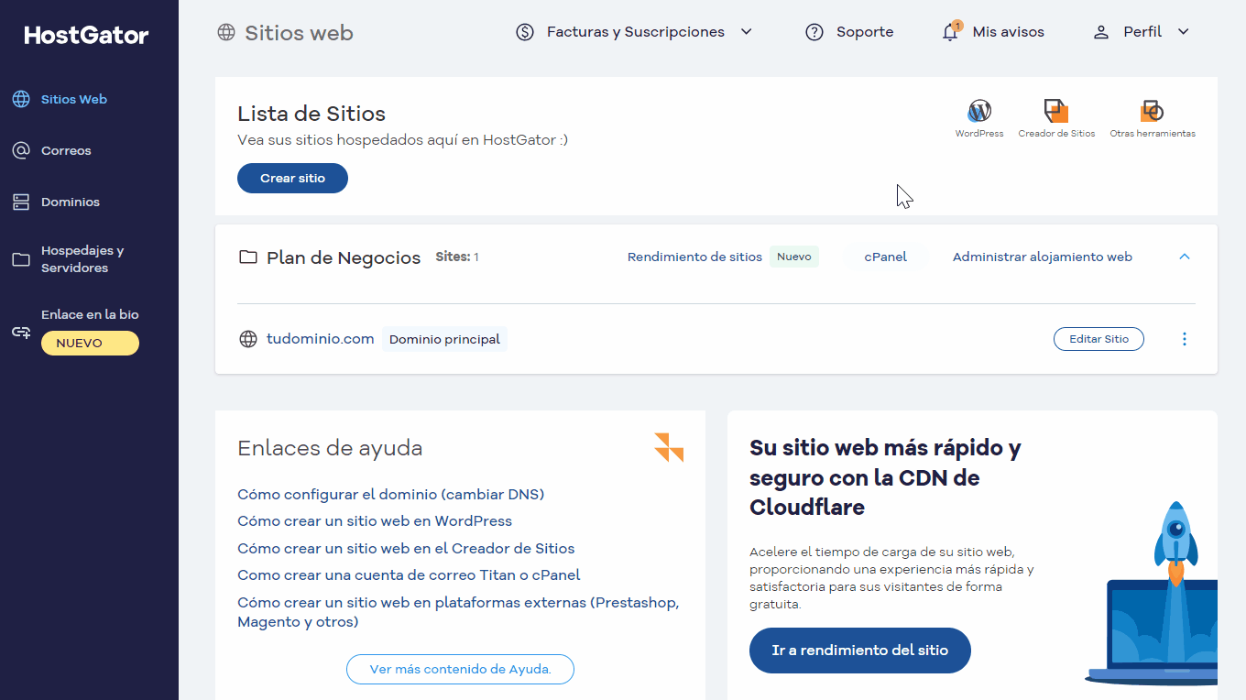Click the WordPress icon

(x=979, y=111)
